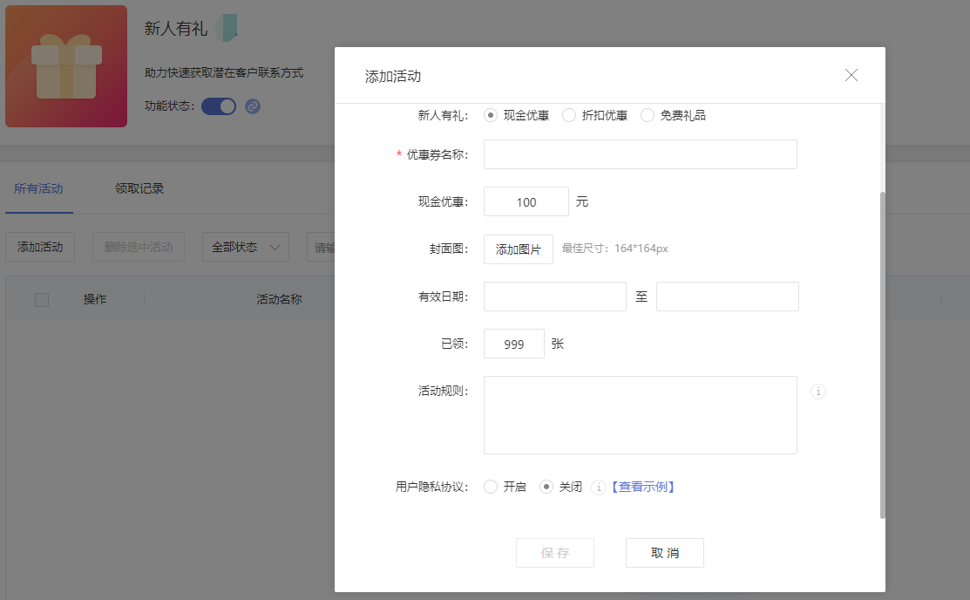
Task: Switch to the 所有活动 tab
Action: 38,187
